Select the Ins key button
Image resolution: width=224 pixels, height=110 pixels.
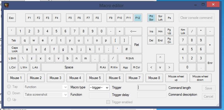(x=151, y=31)
